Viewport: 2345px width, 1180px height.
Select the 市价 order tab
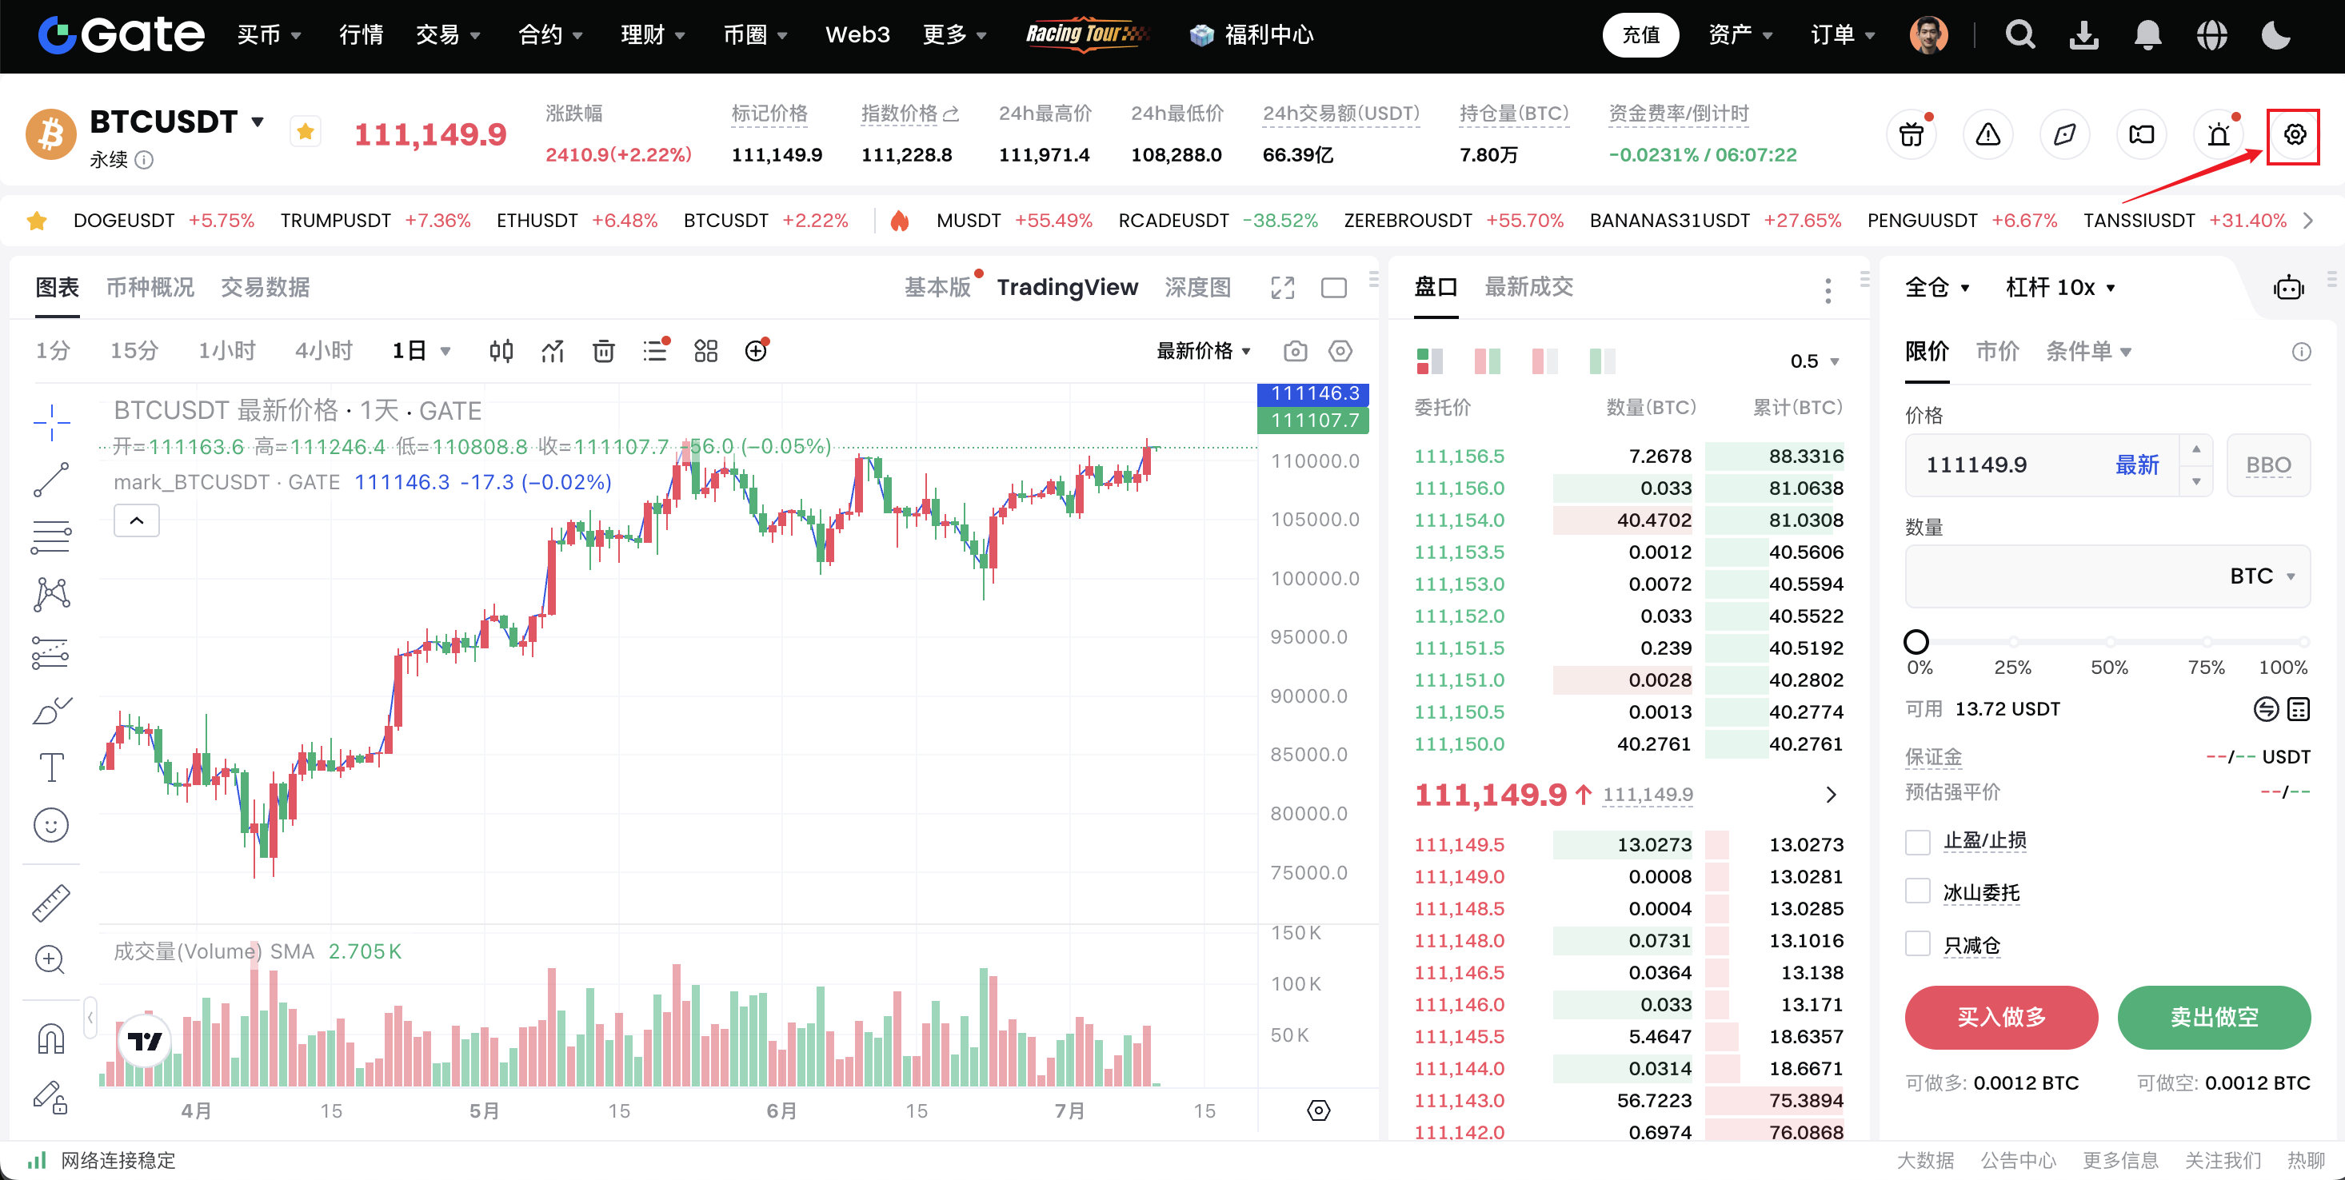pyautogui.click(x=1997, y=351)
